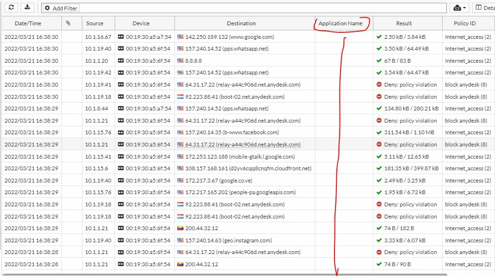Image resolution: width=495 pixels, height=276 pixels.
Task: Click the Destination column header
Action: pos(241,23)
